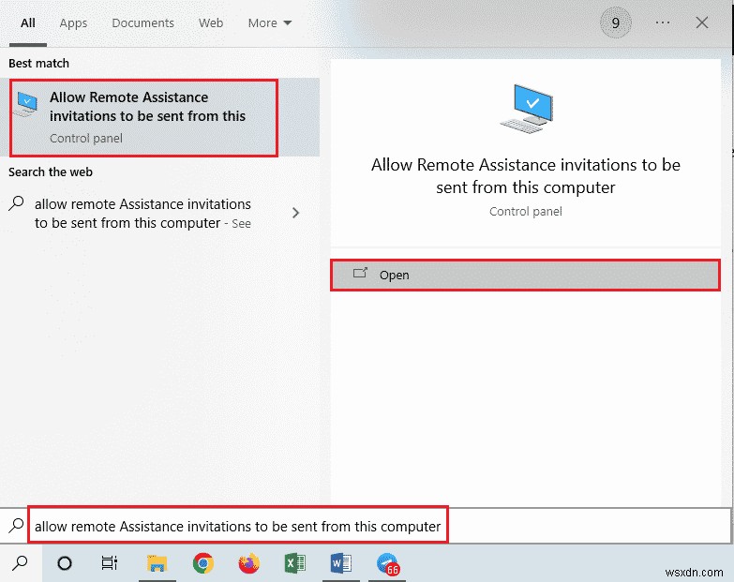Click the magnifier icon in the search box
The image size is (734, 582).
point(16,525)
